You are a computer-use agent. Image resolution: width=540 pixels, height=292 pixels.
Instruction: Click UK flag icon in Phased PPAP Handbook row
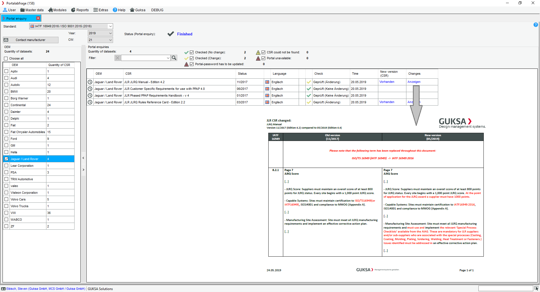pos(267,95)
